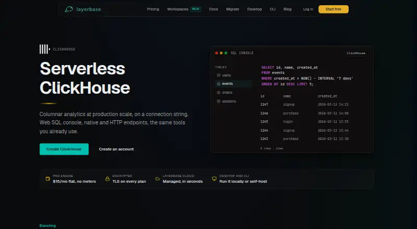Click the users table icon
417x229 pixels.
tap(218, 75)
